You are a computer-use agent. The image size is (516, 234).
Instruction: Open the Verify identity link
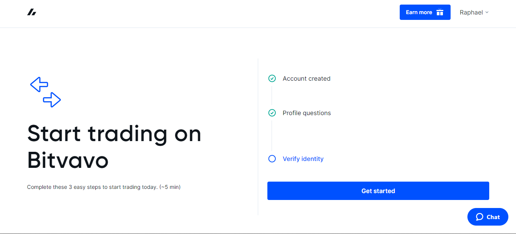(x=303, y=159)
